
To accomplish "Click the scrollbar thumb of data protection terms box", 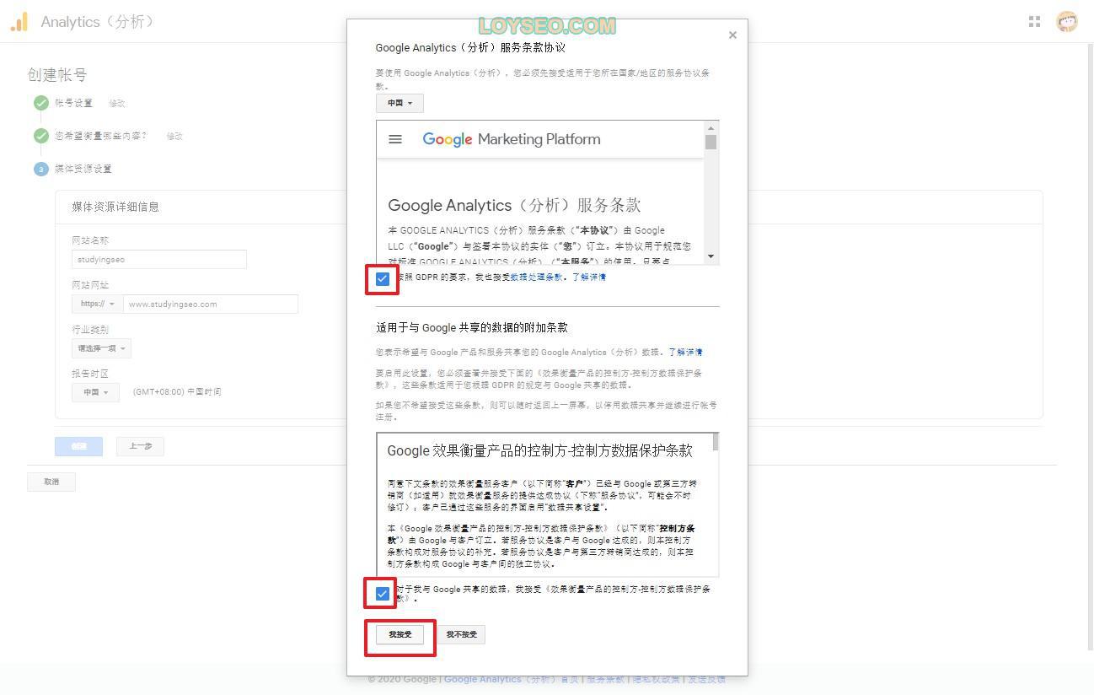I will 716,442.
